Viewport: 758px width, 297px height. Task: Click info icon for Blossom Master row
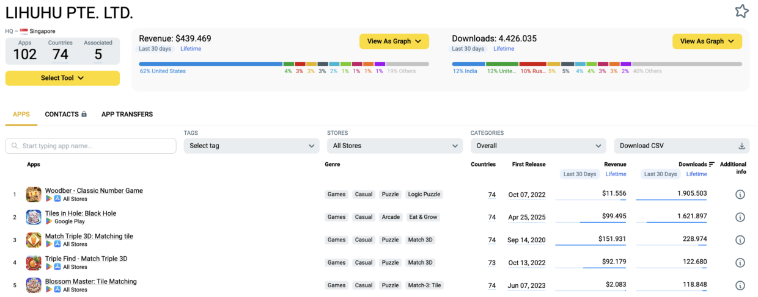click(740, 285)
